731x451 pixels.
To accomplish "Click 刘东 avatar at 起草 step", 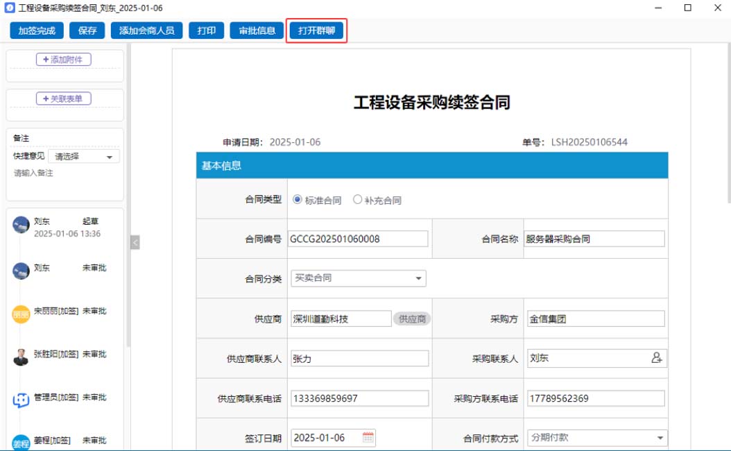I will [21, 225].
